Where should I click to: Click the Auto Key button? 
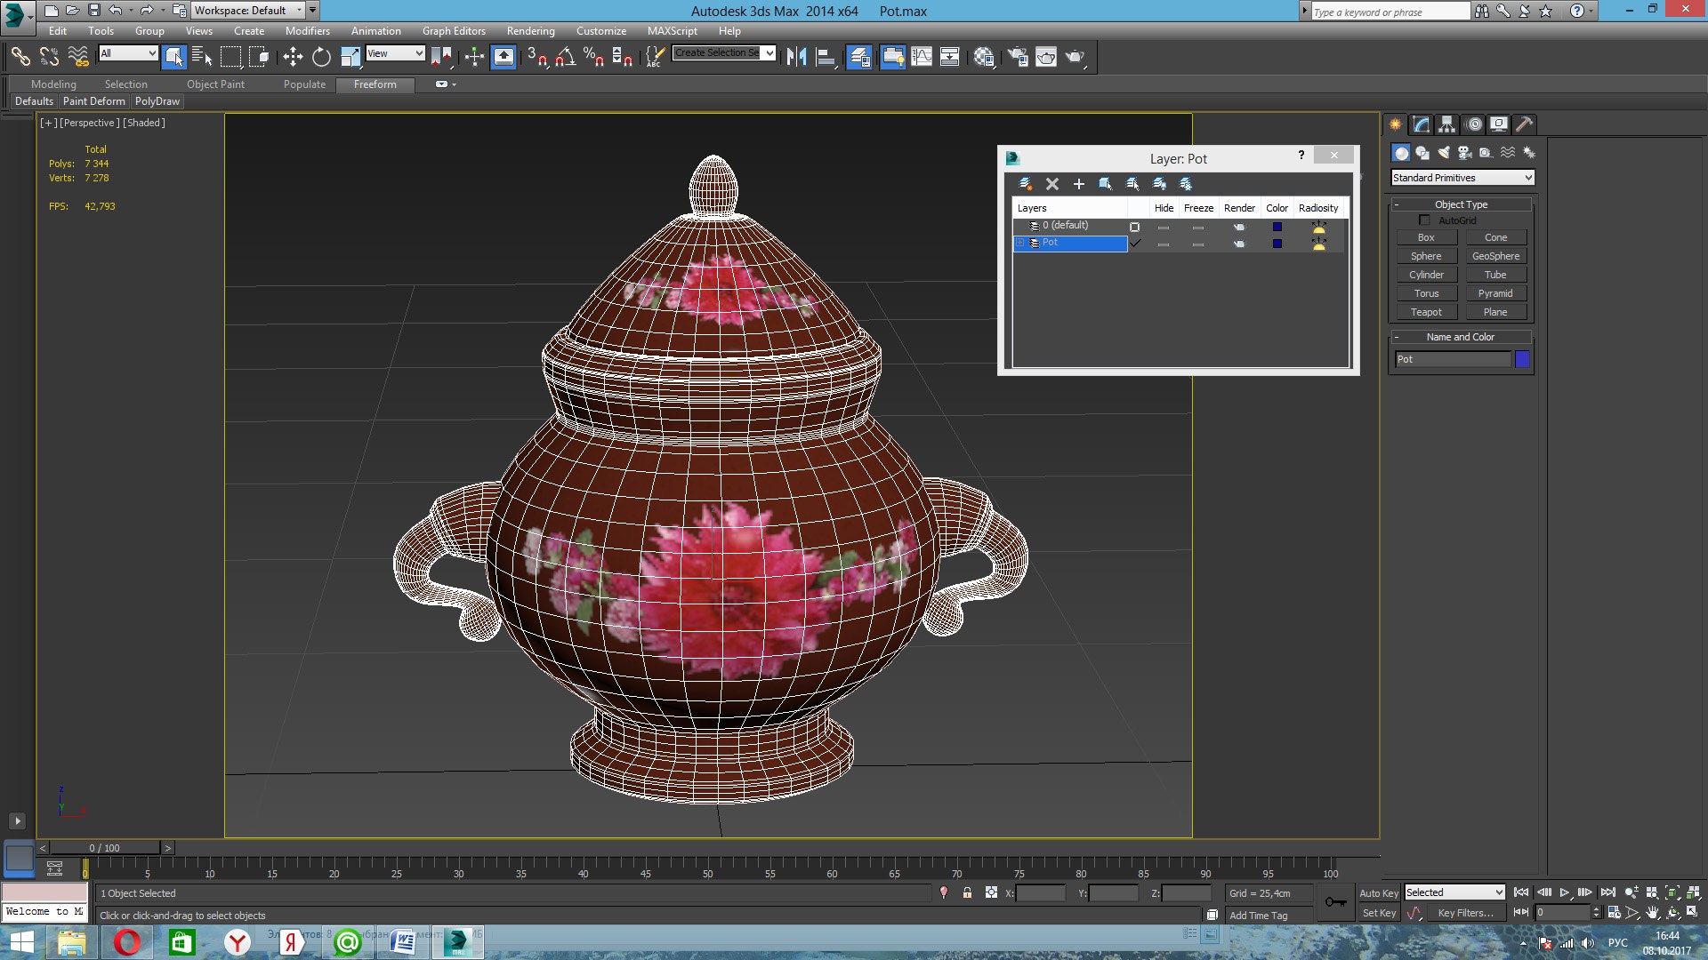[1378, 893]
